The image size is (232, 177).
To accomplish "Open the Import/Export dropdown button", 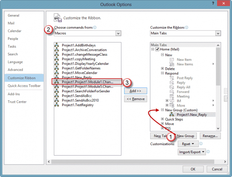I will click(x=192, y=152).
